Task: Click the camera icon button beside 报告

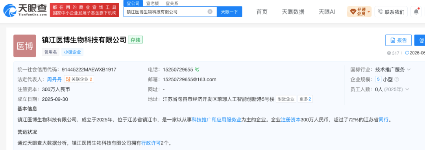Action: (420, 40)
